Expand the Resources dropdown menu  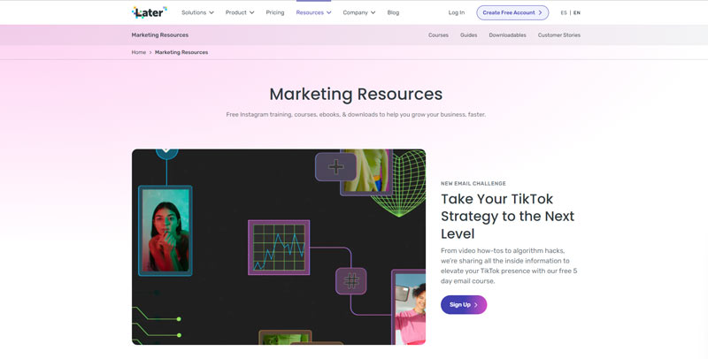point(313,12)
